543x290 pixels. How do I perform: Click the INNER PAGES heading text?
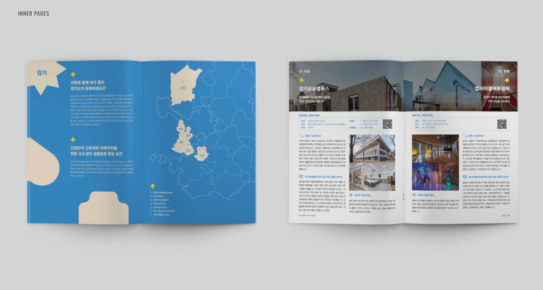pyautogui.click(x=33, y=13)
